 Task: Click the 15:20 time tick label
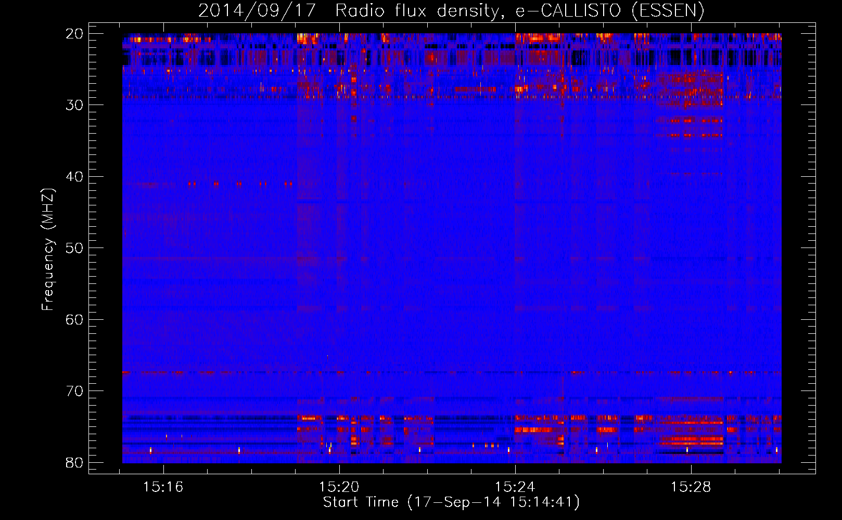click(339, 487)
